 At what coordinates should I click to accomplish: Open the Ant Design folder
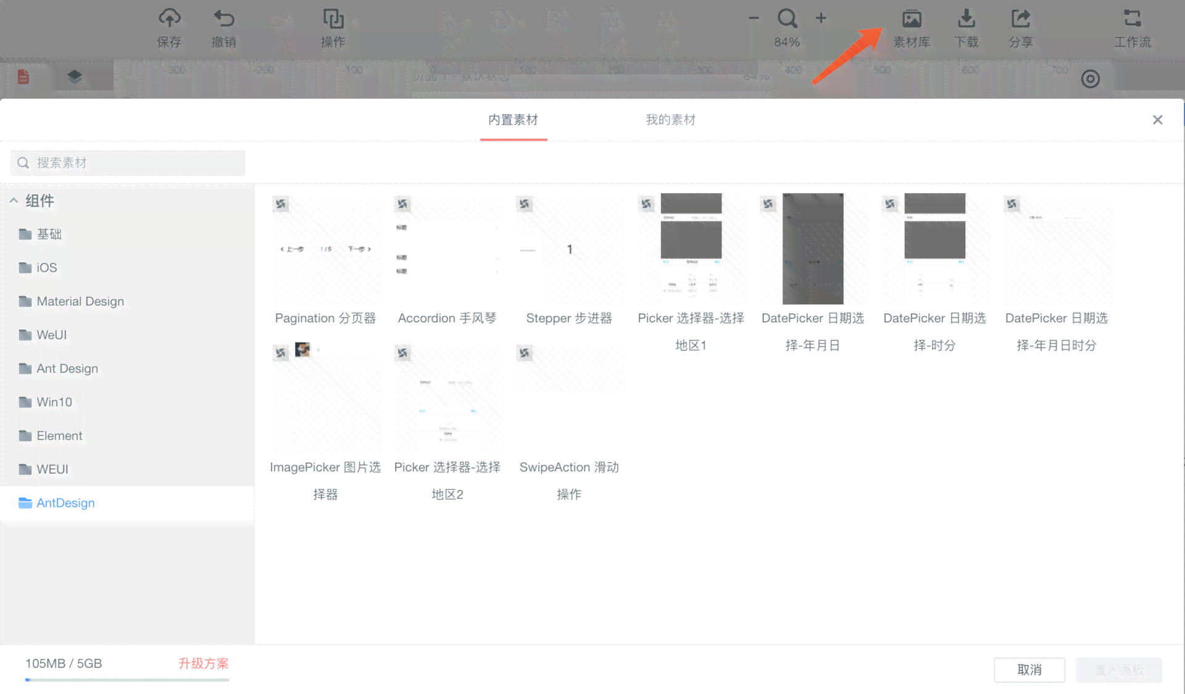(x=127, y=369)
